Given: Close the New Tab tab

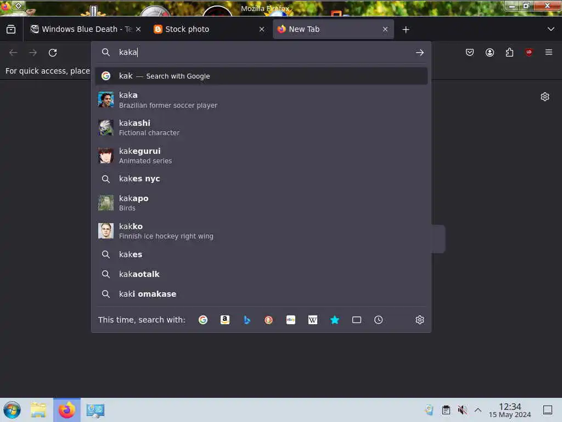Looking at the screenshot, I should (385, 29).
